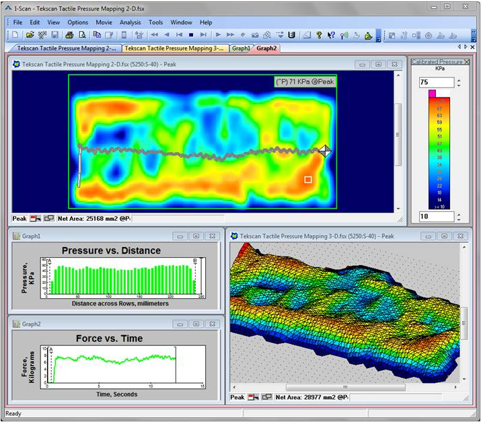This screenshot has height=422, width=481.
Task: Switch to Tekscan Tactile Pressure Mapping 2-... tab
Action: click(x=66, y=48)
